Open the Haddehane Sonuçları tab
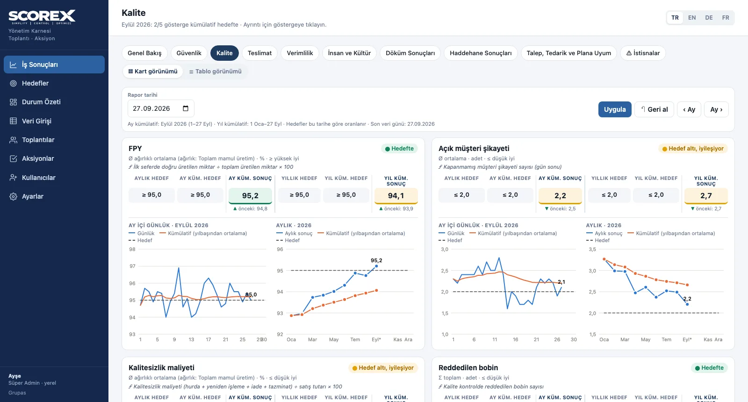Image resolution: width=748 pixels, height=402 pixels. point(481,53)
